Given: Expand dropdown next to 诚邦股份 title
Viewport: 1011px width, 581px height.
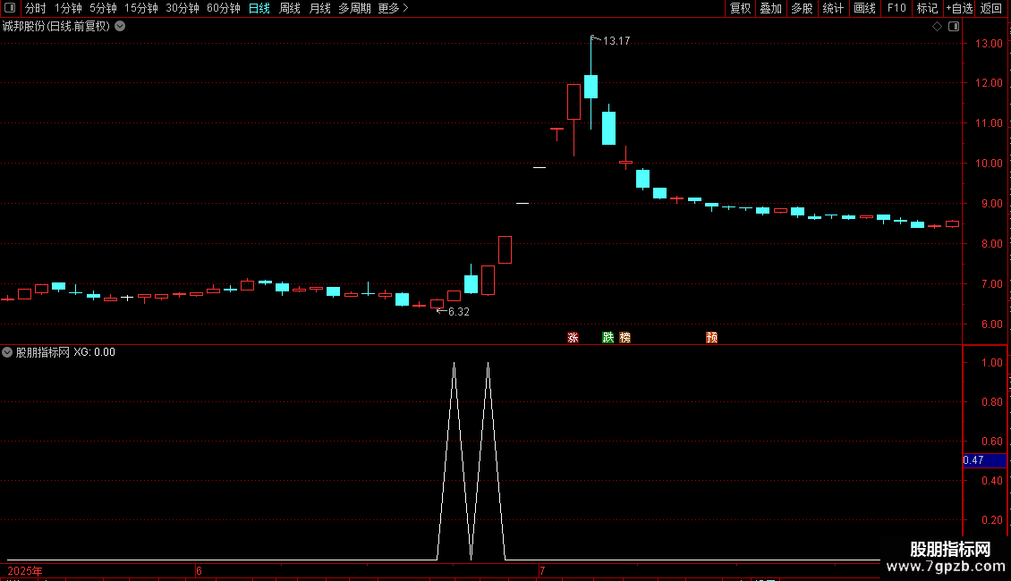Looking at the screenshot, I should coord(120,27).
